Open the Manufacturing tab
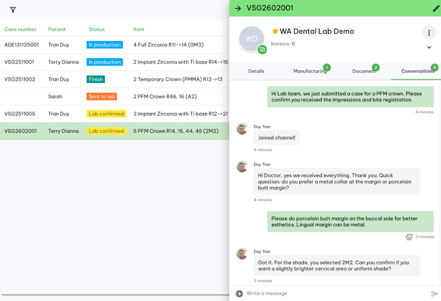 [x=310, y=71]
